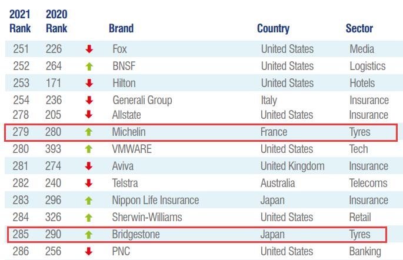Click the Tyres sector in Michelin's row
403x260 pixels.
point(360,132)
